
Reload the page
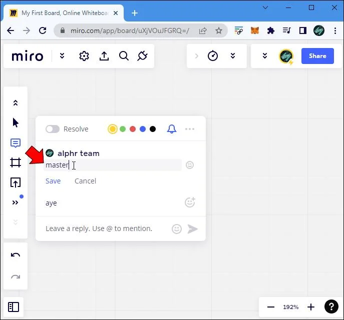pos(43,30)
